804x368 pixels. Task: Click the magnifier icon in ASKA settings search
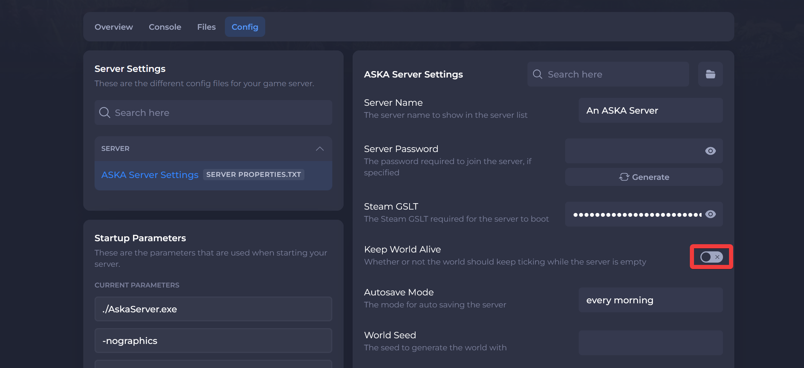[538, 74]
